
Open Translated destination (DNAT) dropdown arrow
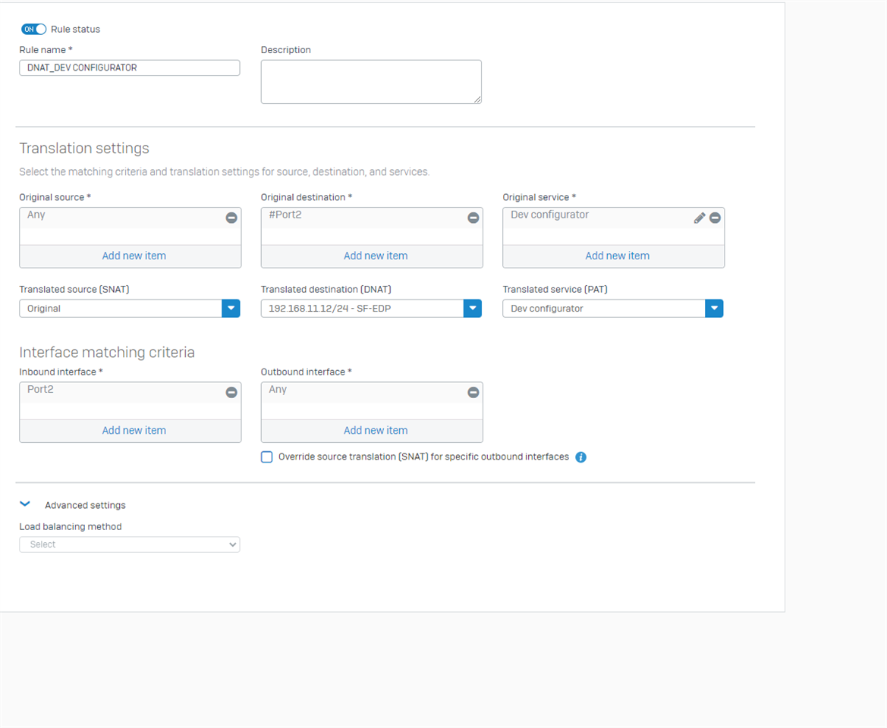pyautogui.click(x=473, y=309)
